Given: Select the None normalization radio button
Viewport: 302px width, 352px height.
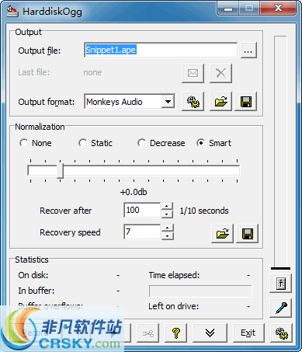Looking at the screenshot, I should point(23,143).
